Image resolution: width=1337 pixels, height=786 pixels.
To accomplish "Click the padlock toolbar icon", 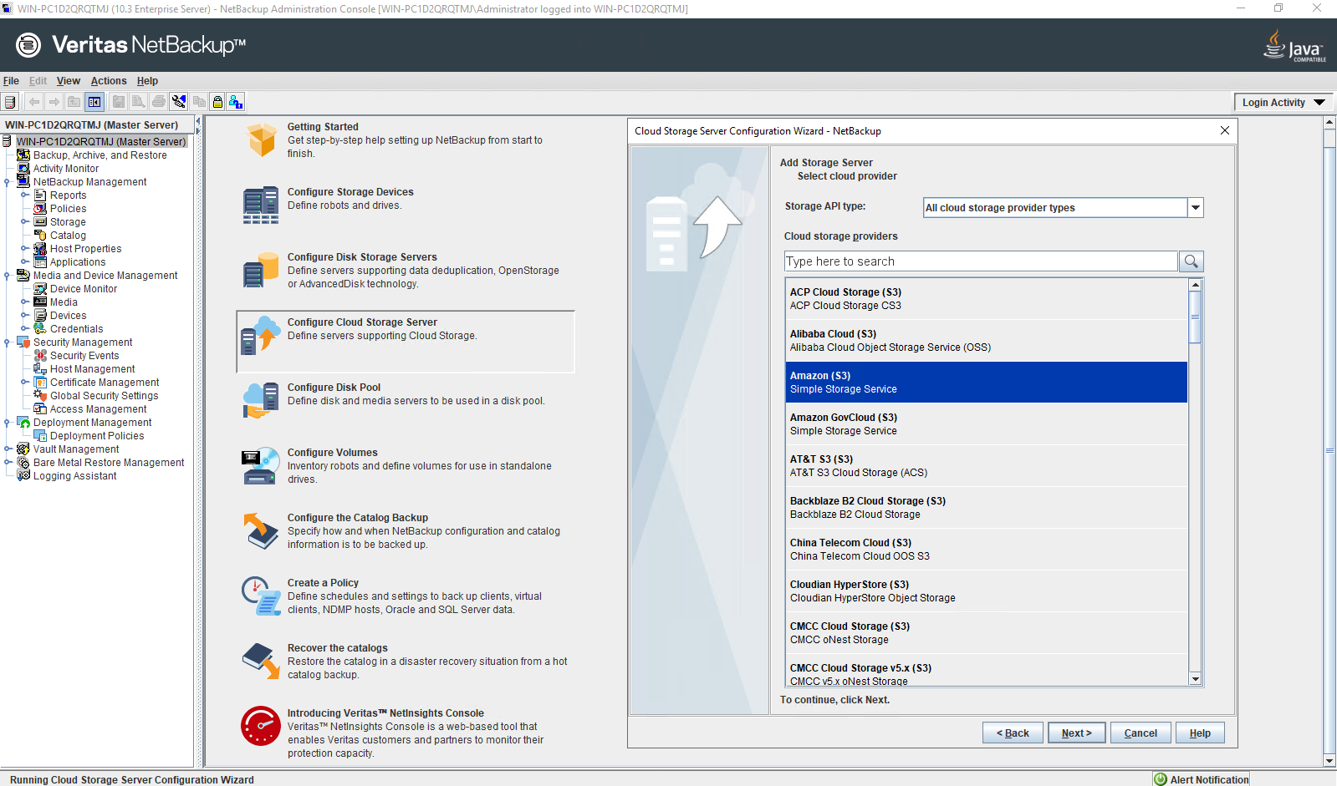I will point(217,102).
